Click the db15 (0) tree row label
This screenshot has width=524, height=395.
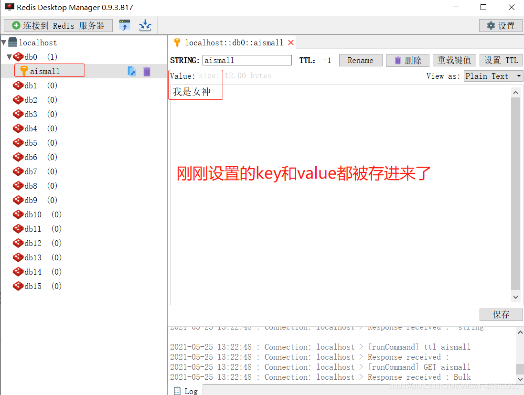(x=43, y=287)
